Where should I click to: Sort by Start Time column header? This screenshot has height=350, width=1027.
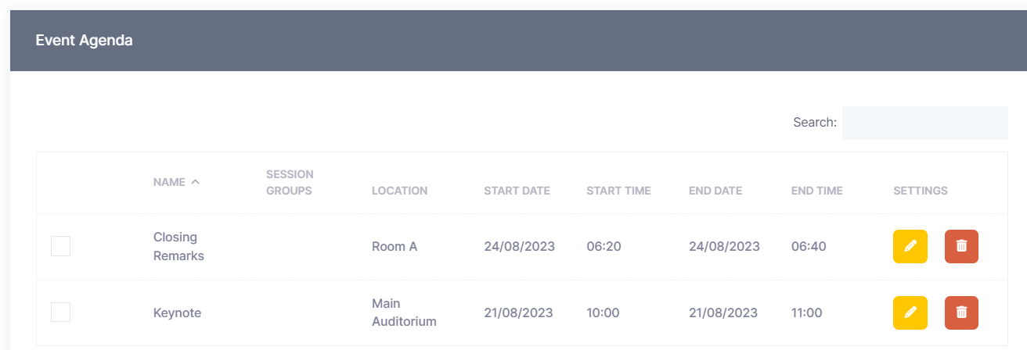click(618, 191)
